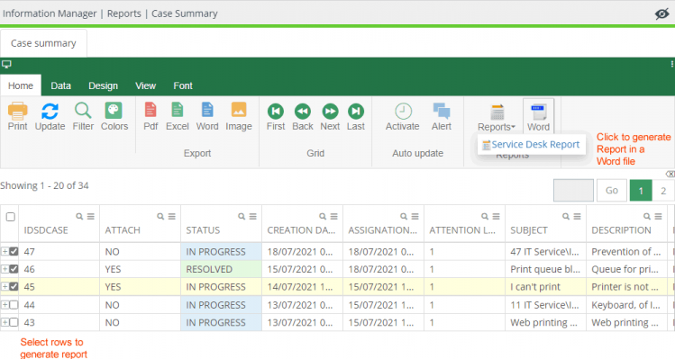Viewport: 675px width, 359px height.
Task: Expand row 43 with its plus icon
Action: [x=5, y=322]
